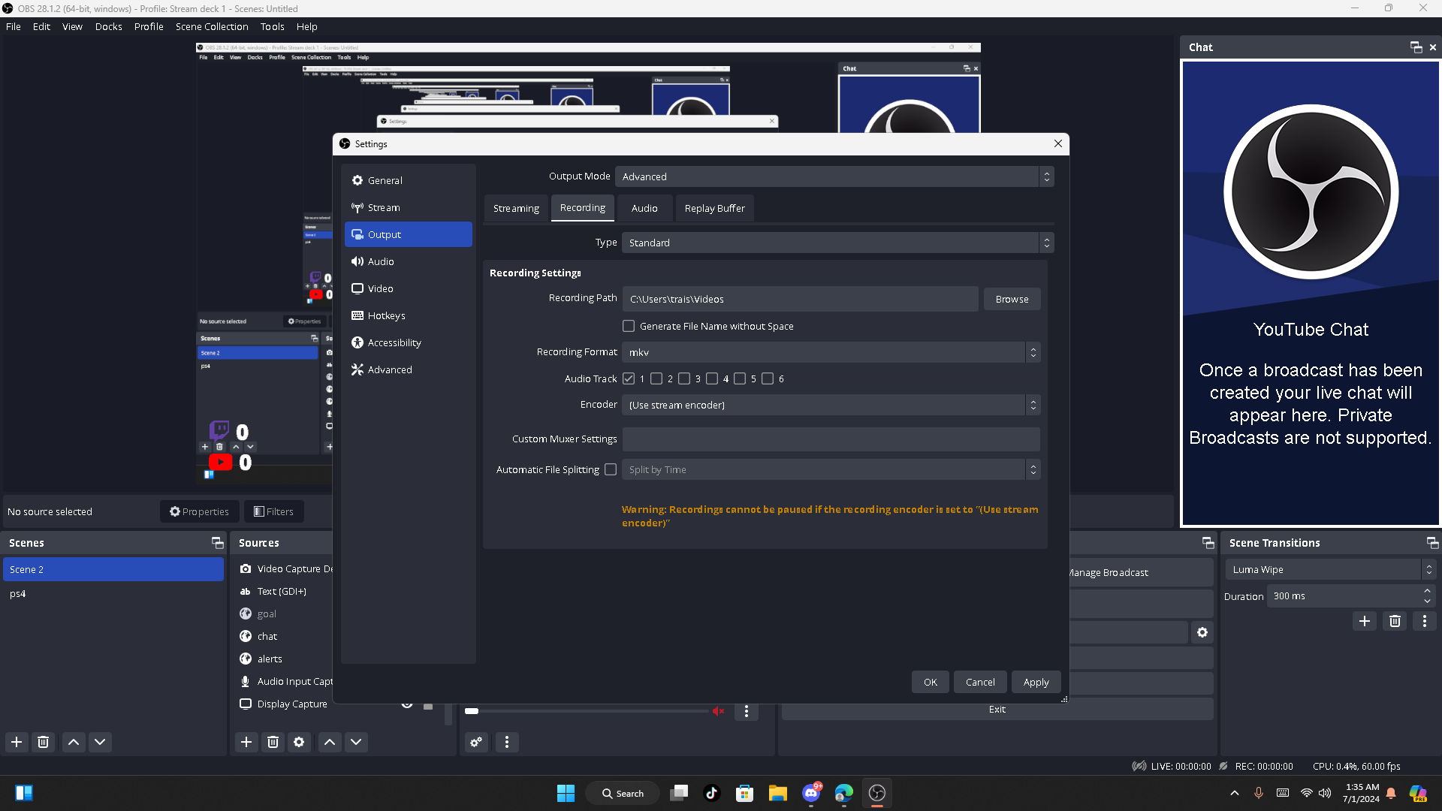Open transition properties three-dot menu

click(x=1425, y=621)
